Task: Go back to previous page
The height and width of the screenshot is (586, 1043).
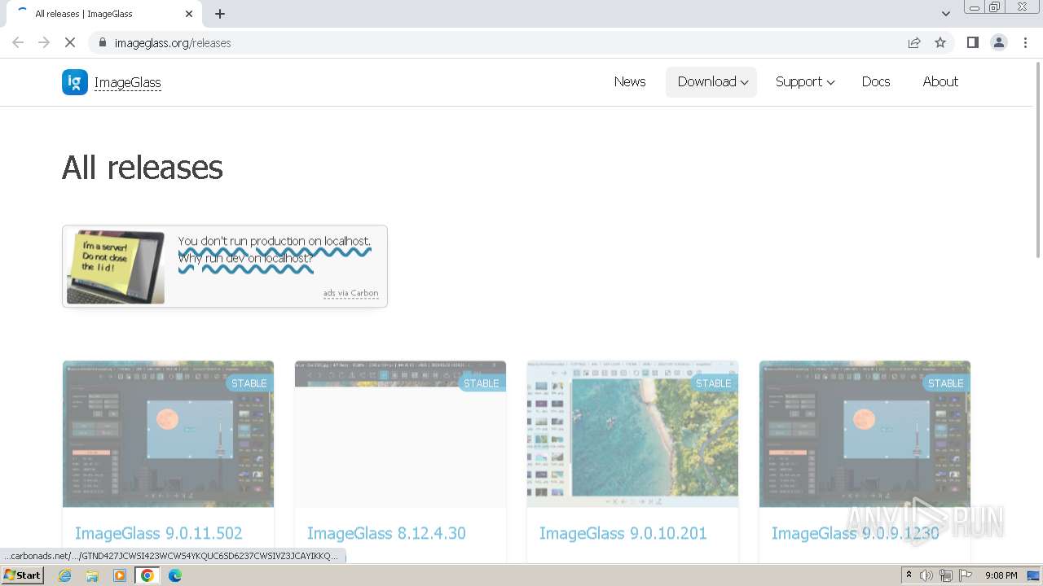Action: [18, 42]
